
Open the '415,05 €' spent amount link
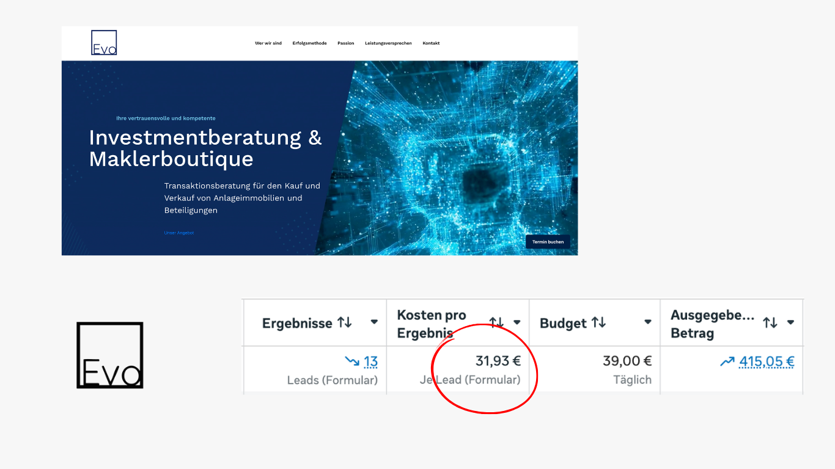767,362
